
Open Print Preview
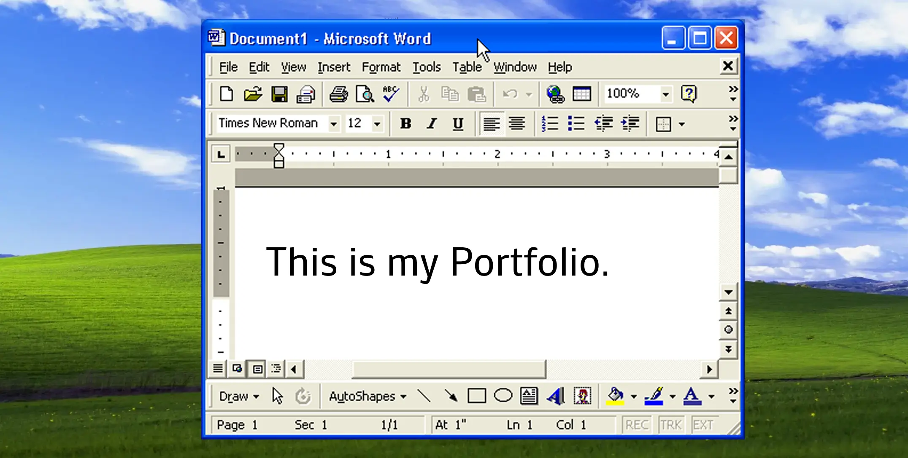point(365,94)
